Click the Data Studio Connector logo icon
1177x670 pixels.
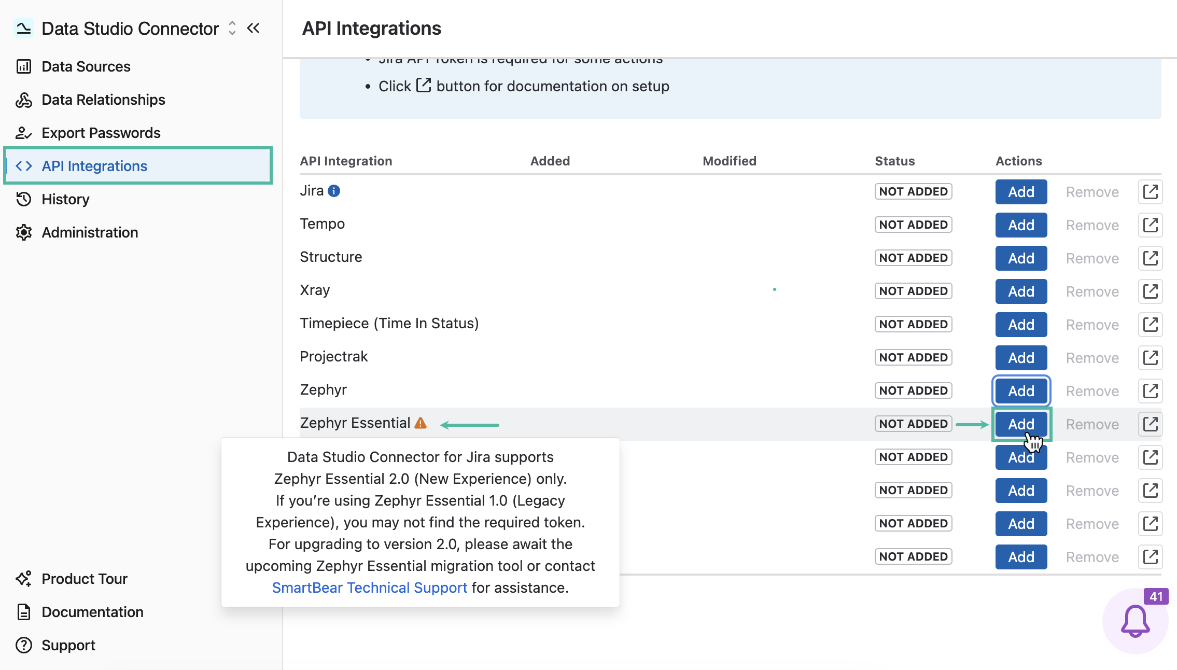(23, 29)
